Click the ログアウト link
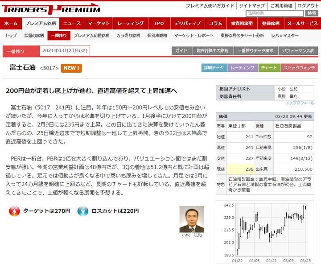 tap(308, 6)
